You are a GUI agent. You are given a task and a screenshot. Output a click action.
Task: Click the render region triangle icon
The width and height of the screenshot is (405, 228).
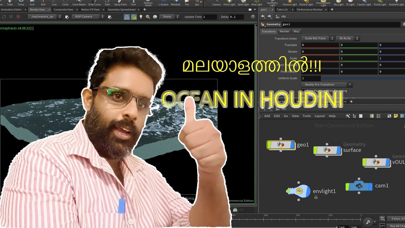[127, 17]
